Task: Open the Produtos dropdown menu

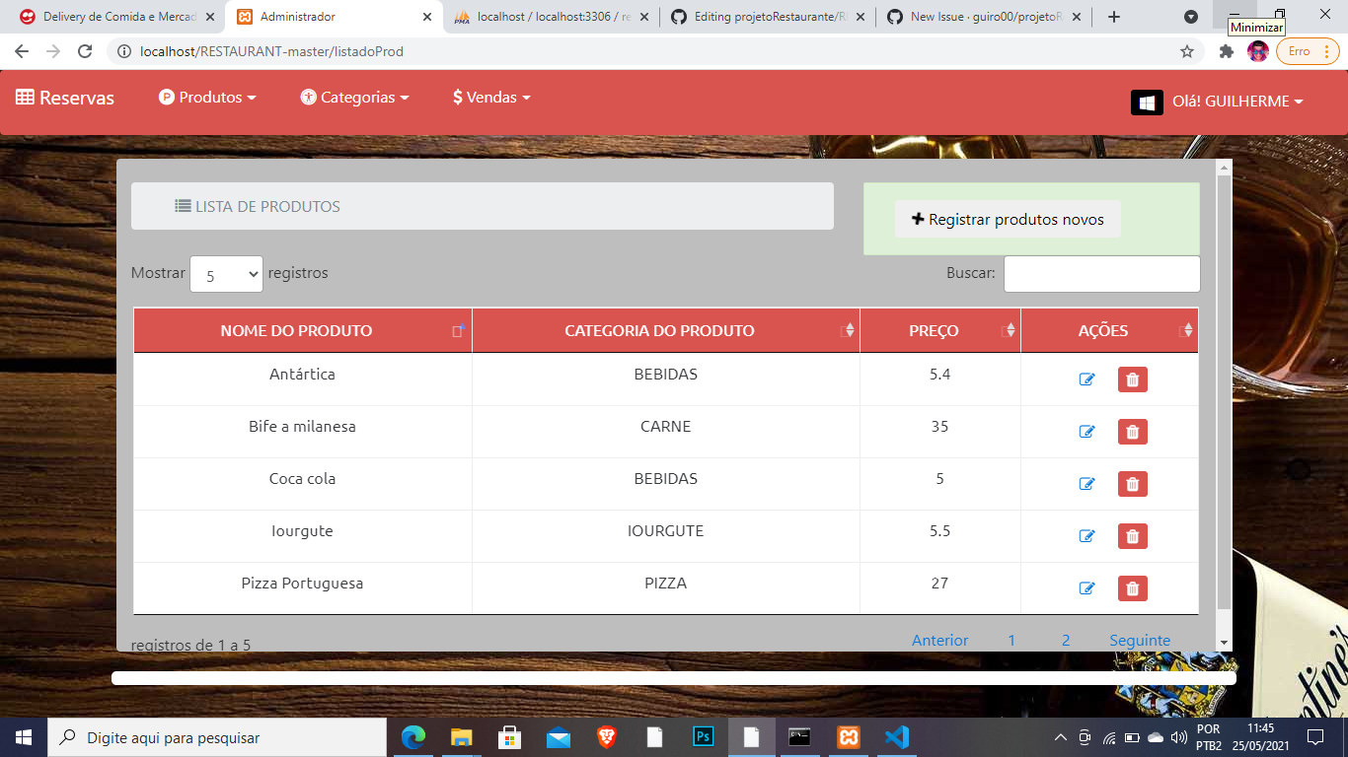Action: [207, 98]
